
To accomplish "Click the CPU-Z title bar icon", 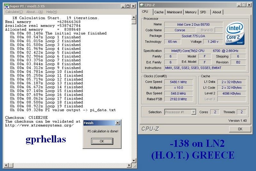I will click(x=142, y=5).
